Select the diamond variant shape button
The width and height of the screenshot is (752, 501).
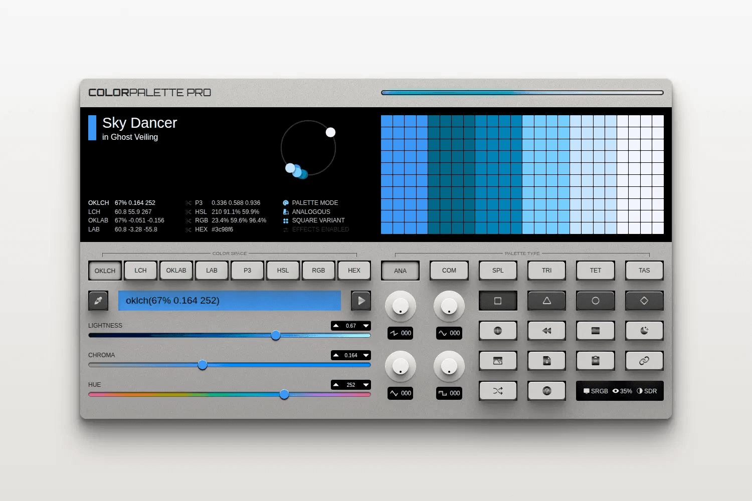tap(644, 301)
